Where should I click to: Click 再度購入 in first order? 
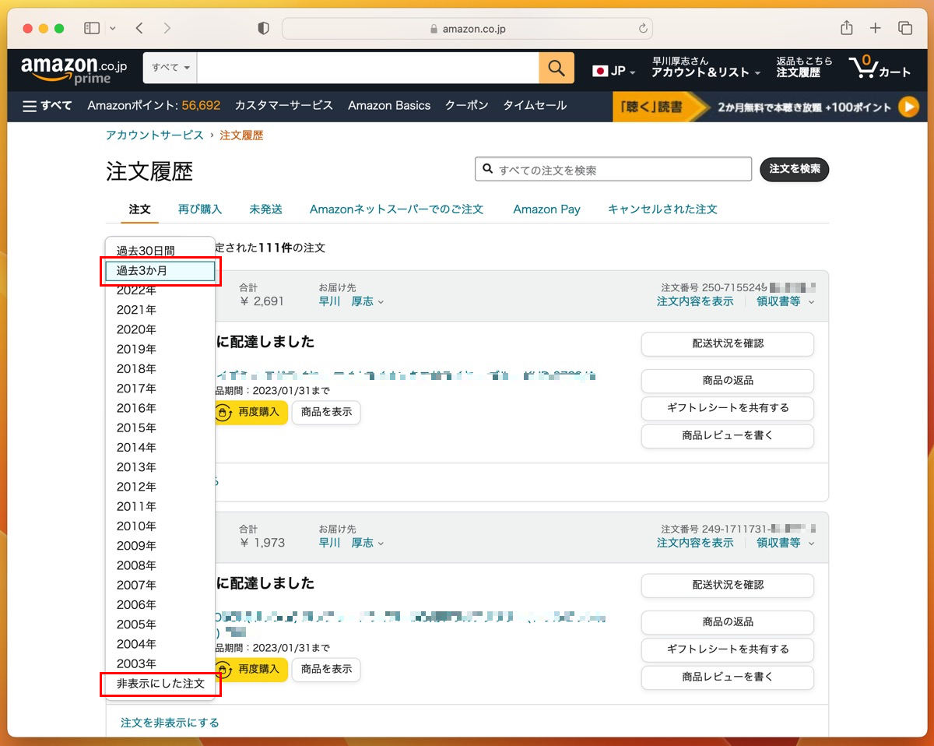click(x=250, y=412)
